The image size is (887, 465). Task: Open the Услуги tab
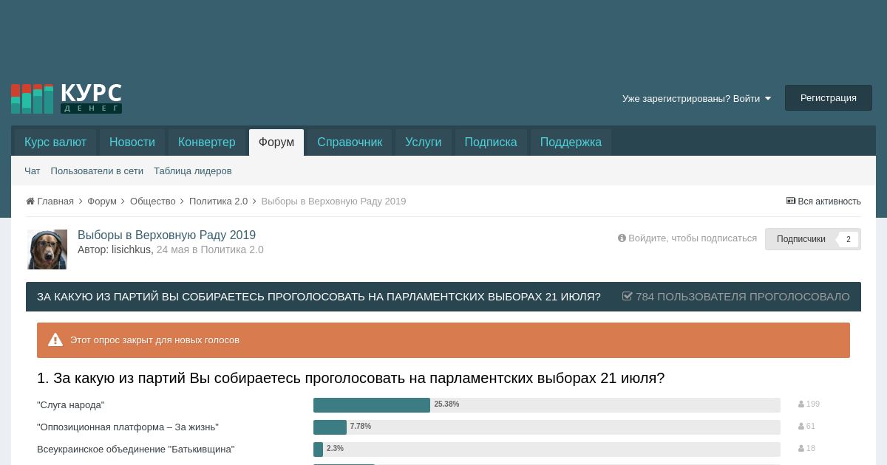click(424, 142)
